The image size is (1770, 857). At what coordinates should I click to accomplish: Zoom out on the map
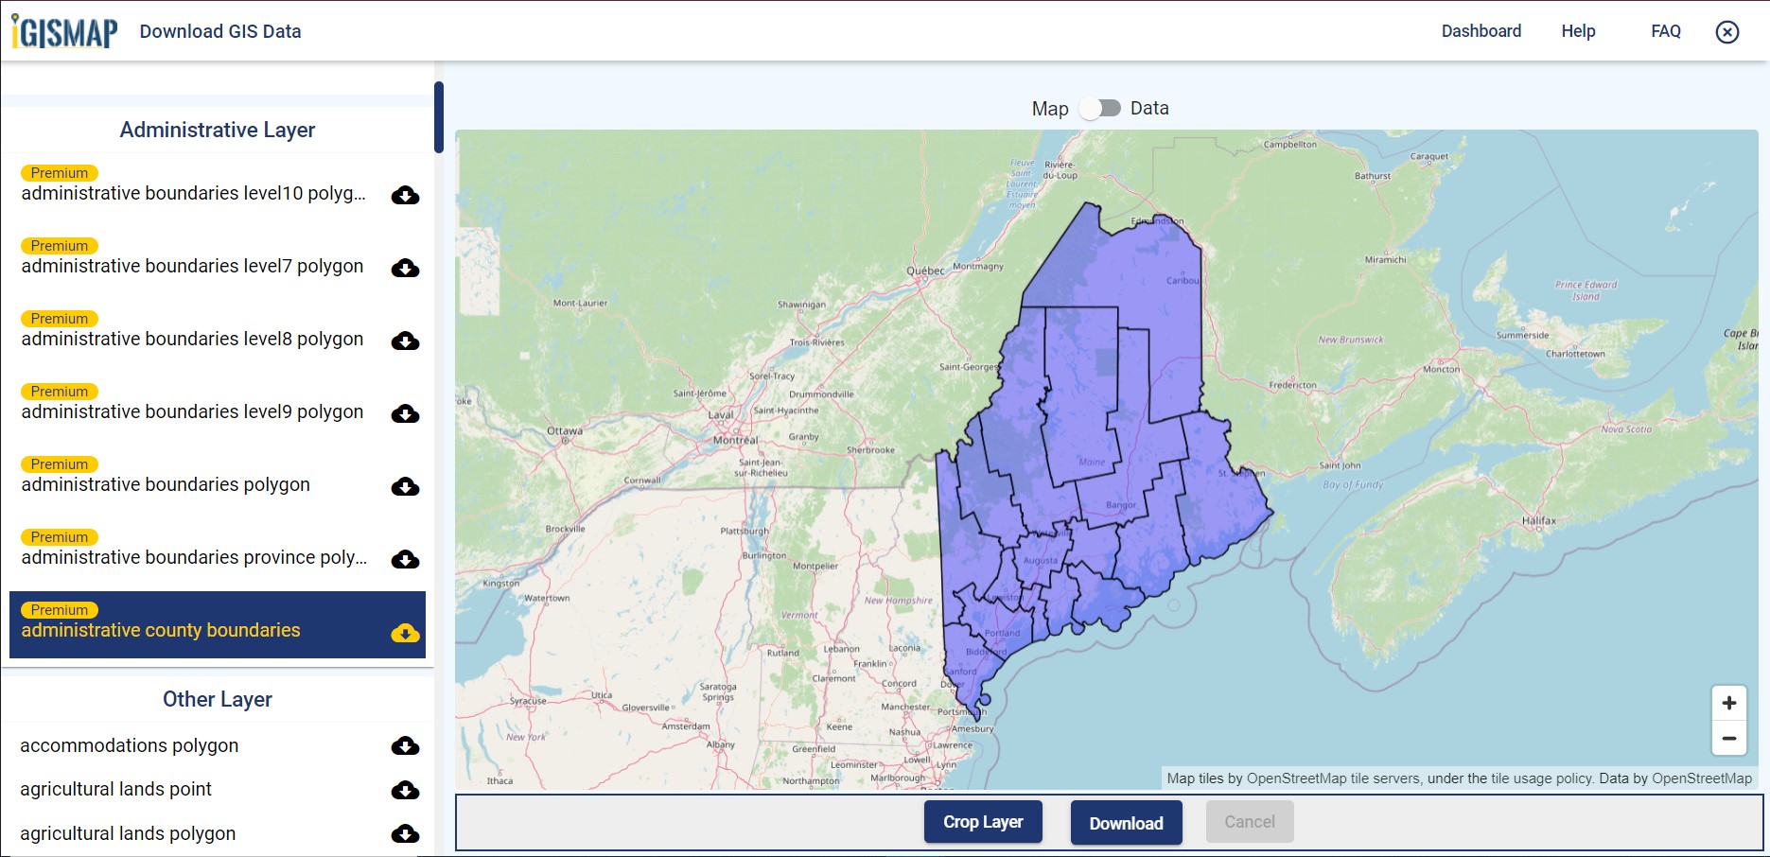[x=1728, y=737]
